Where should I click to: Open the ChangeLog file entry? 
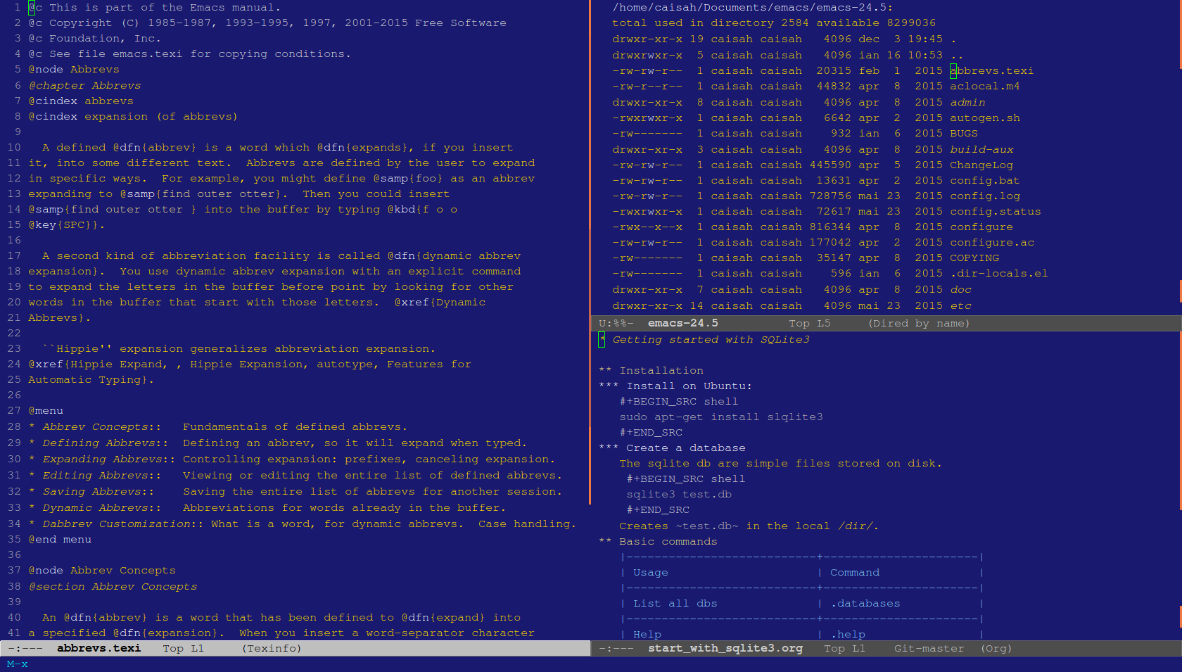click(981, 165)
